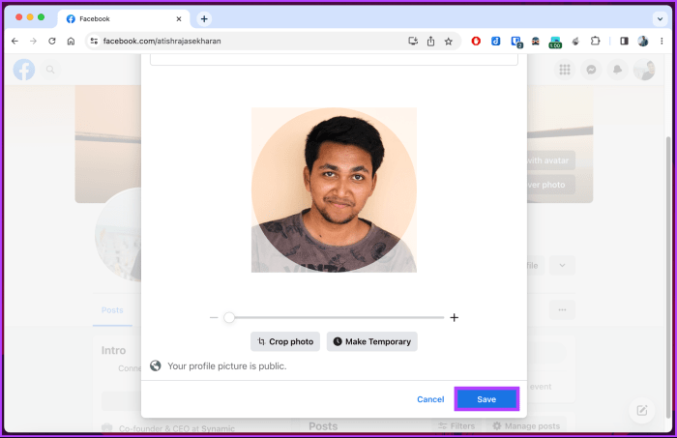Expand the tab search dropdown
Image resolution: width=677 pixels, height=438 pixels.
660,18
